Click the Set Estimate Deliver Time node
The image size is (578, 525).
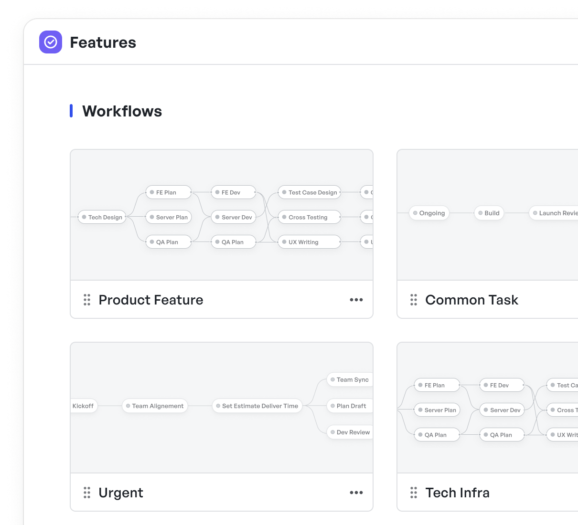[257, 406]
